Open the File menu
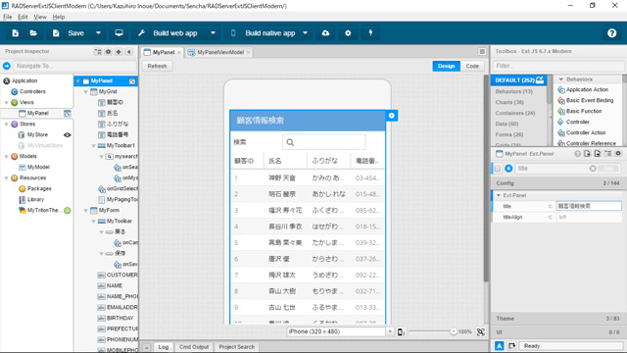The width and height of the screenshot is (627, 353). coord(8,17)
